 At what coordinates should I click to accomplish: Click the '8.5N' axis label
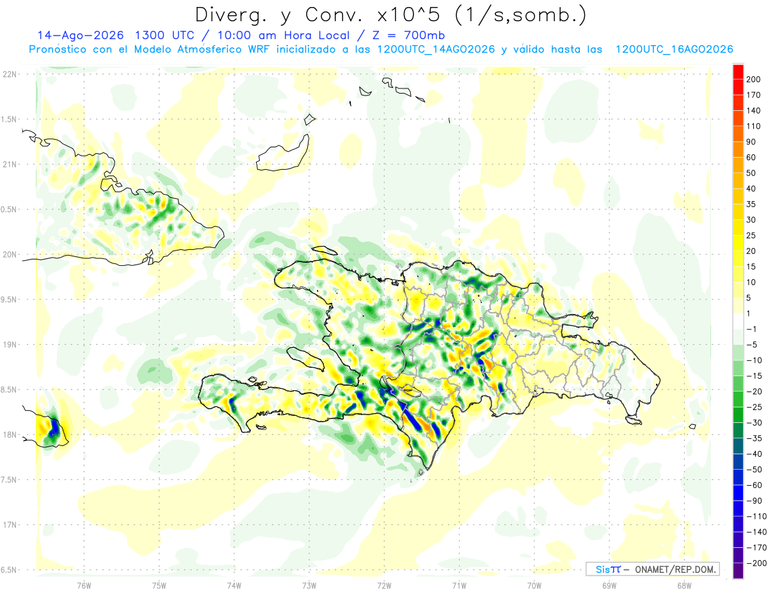[x=9, y=390]
